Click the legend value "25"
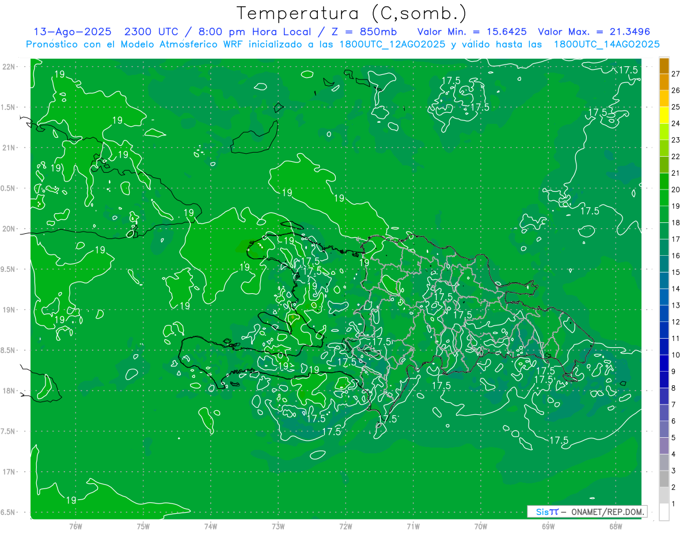This screenshot has height=534, width=691. (675, 107)
